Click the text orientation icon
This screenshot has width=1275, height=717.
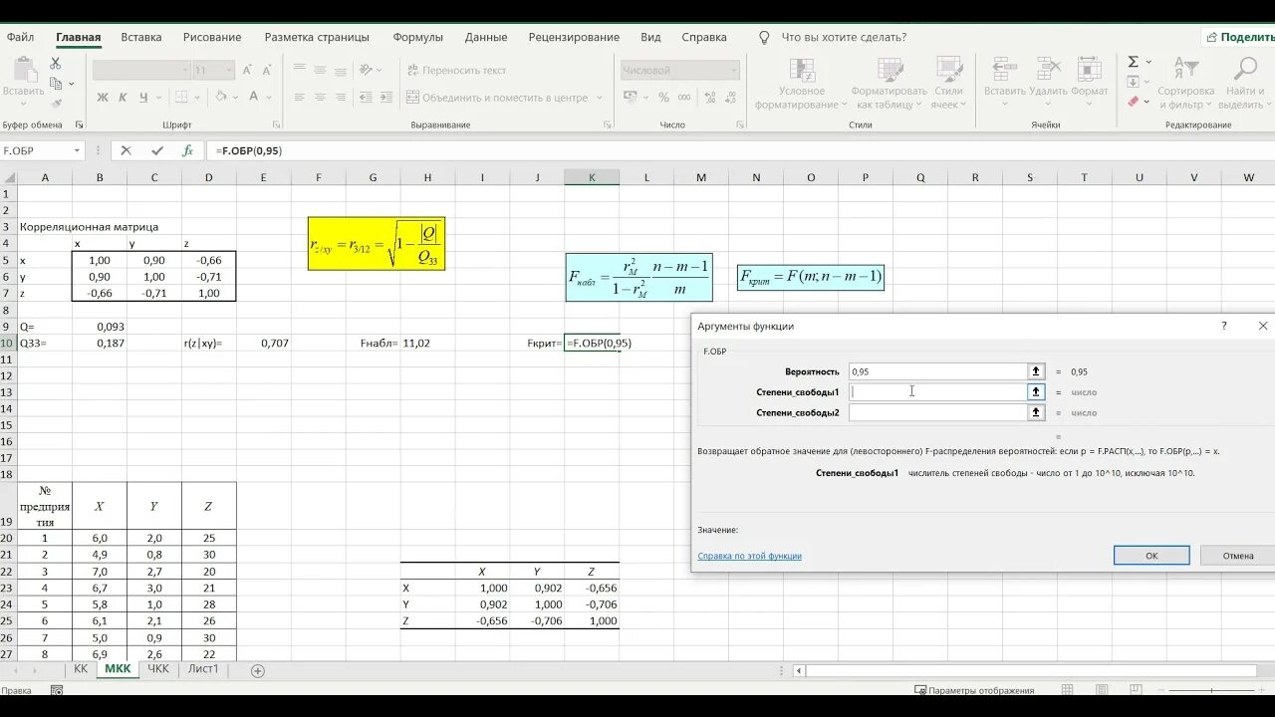(367, 71)
